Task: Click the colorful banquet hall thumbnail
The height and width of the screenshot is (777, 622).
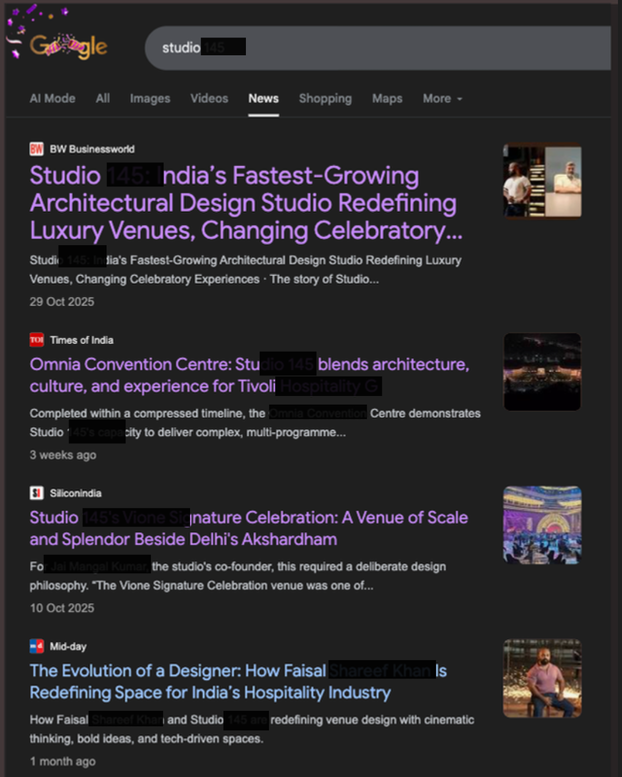Action: [x=542, y=525]
